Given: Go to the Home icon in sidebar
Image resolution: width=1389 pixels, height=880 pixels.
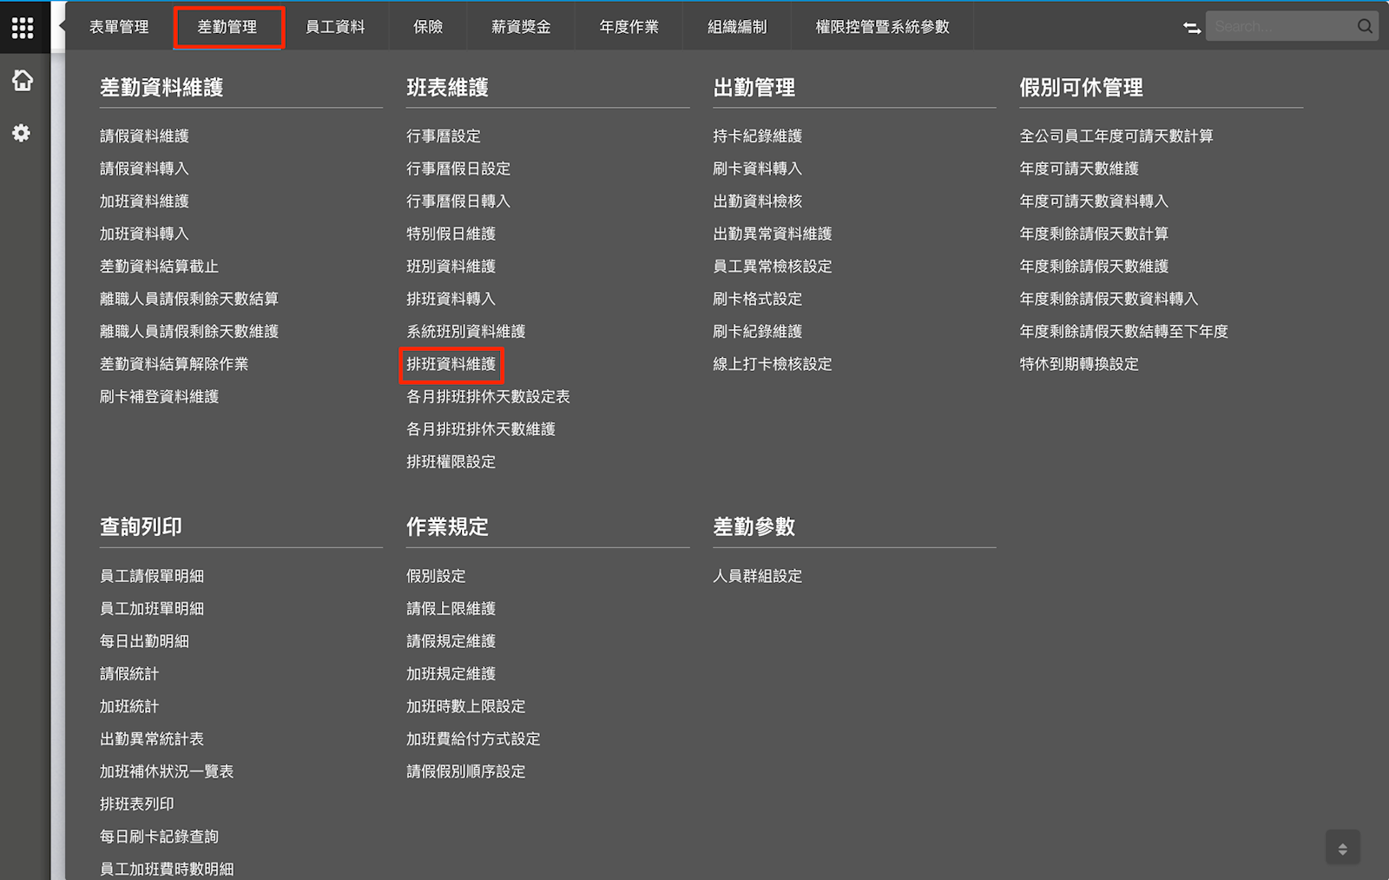Looking at the screenshot, I should click(x=23, y=81).
